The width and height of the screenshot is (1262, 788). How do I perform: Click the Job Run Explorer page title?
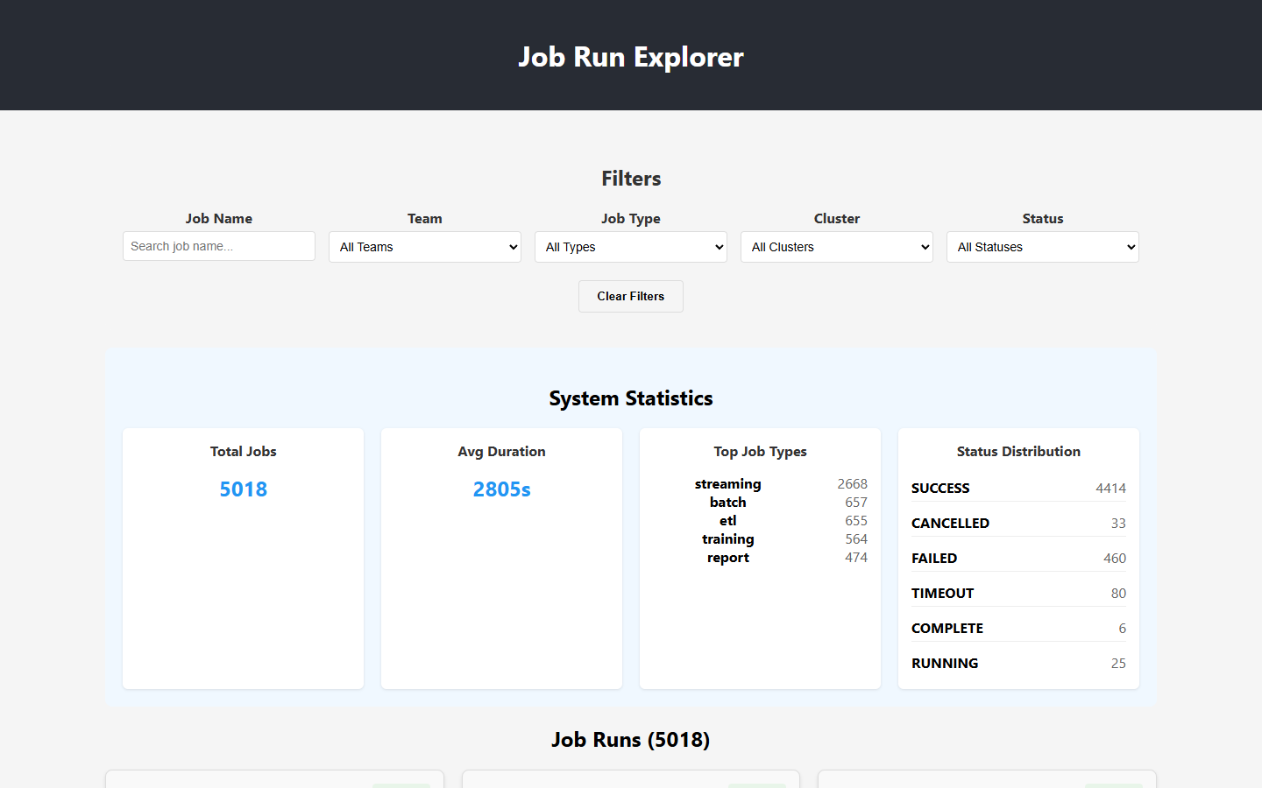pos(631,57)
